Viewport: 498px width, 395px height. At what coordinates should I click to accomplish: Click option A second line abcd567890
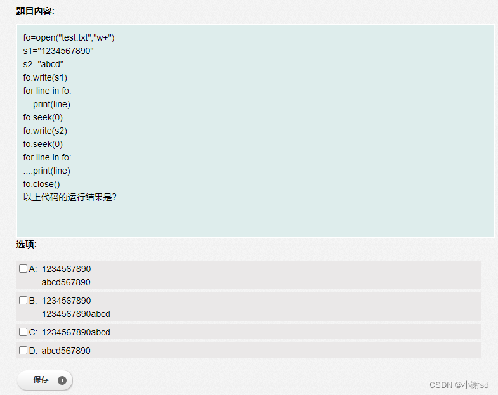[x=66, y=282]
